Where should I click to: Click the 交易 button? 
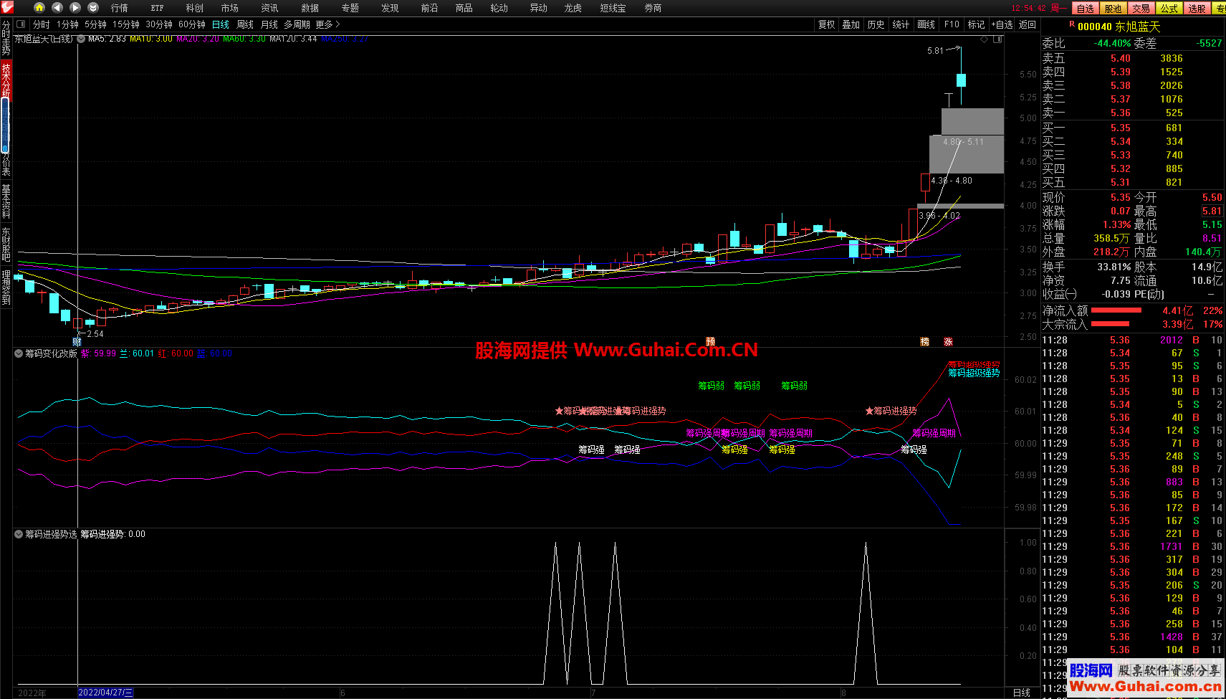[1141, 9]
